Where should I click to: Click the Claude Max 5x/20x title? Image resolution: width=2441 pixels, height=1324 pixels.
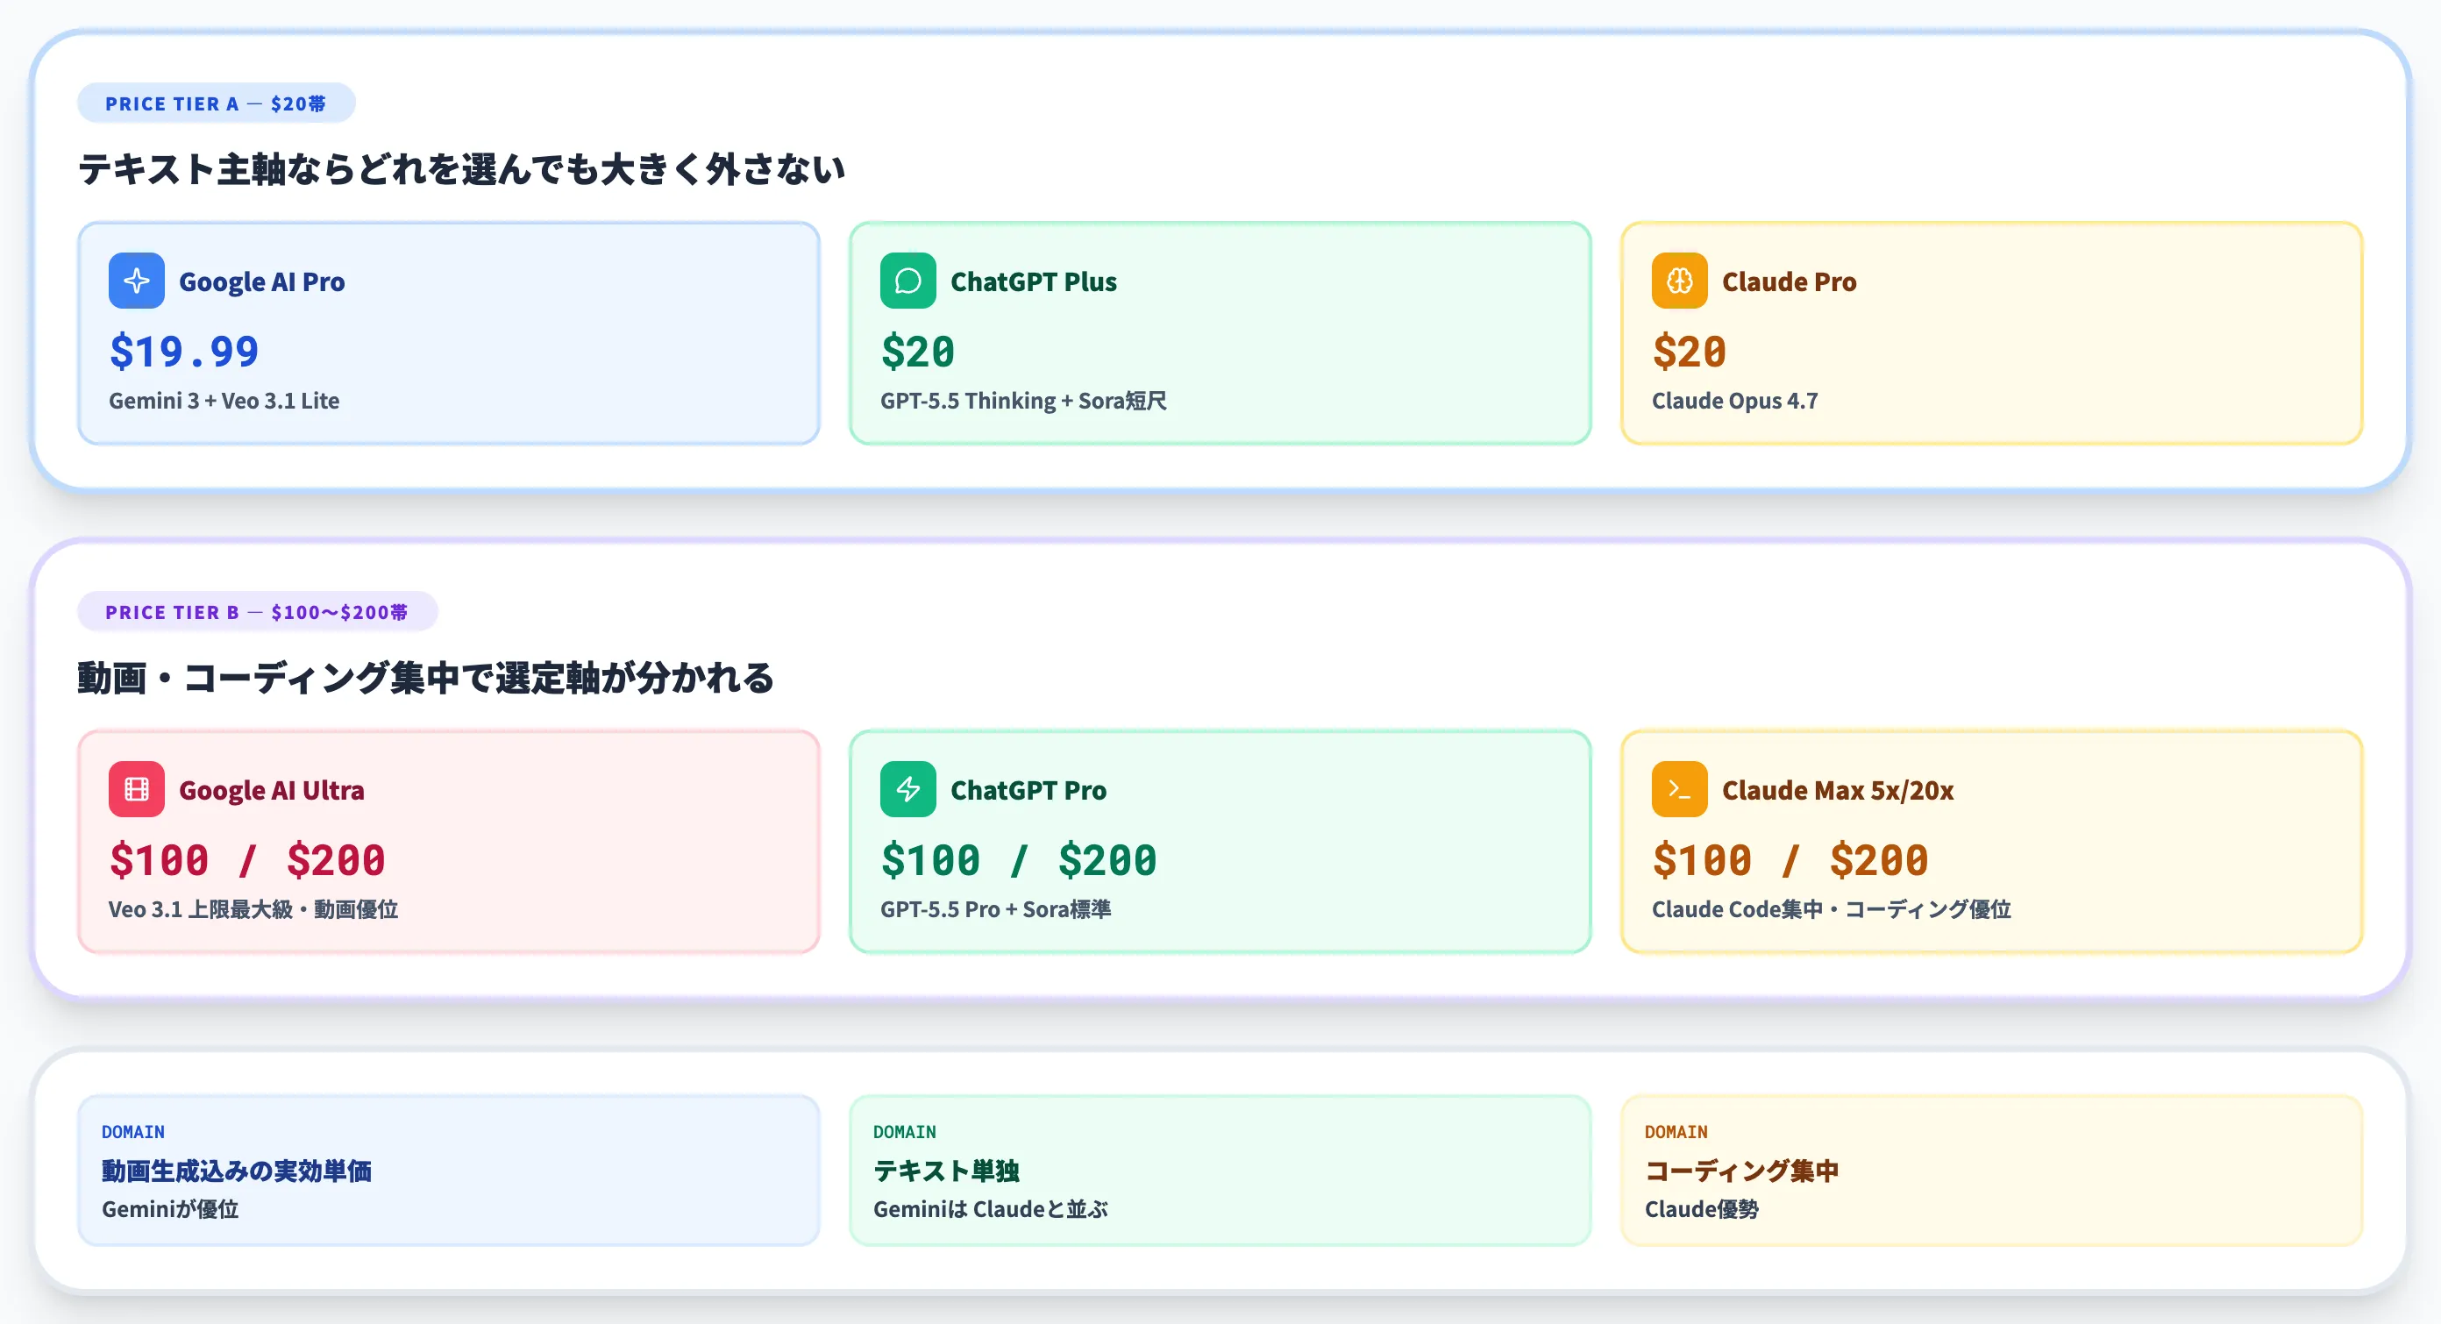[x=1838, y=790]
